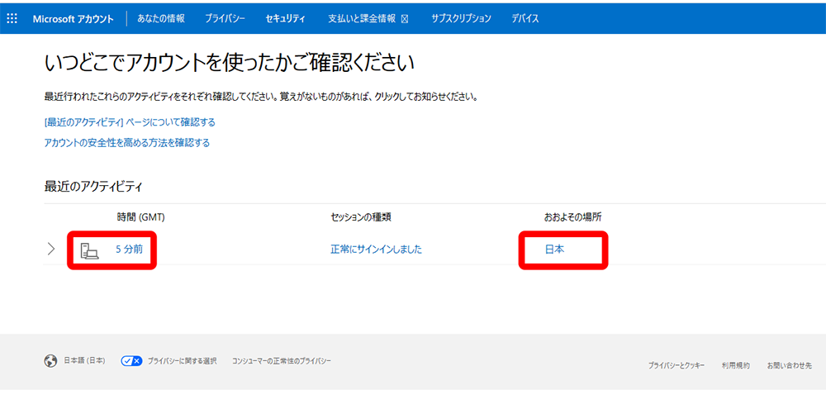Open 利用規約 footer link
This screenshot has height=409, width=826.
[x=736, y=365]
